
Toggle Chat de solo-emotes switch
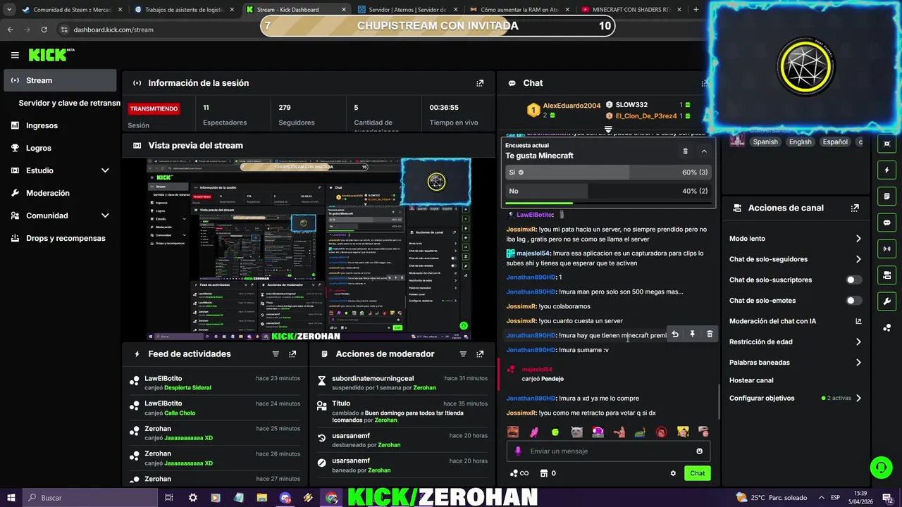pyautogui.click(x=853, y=301)
